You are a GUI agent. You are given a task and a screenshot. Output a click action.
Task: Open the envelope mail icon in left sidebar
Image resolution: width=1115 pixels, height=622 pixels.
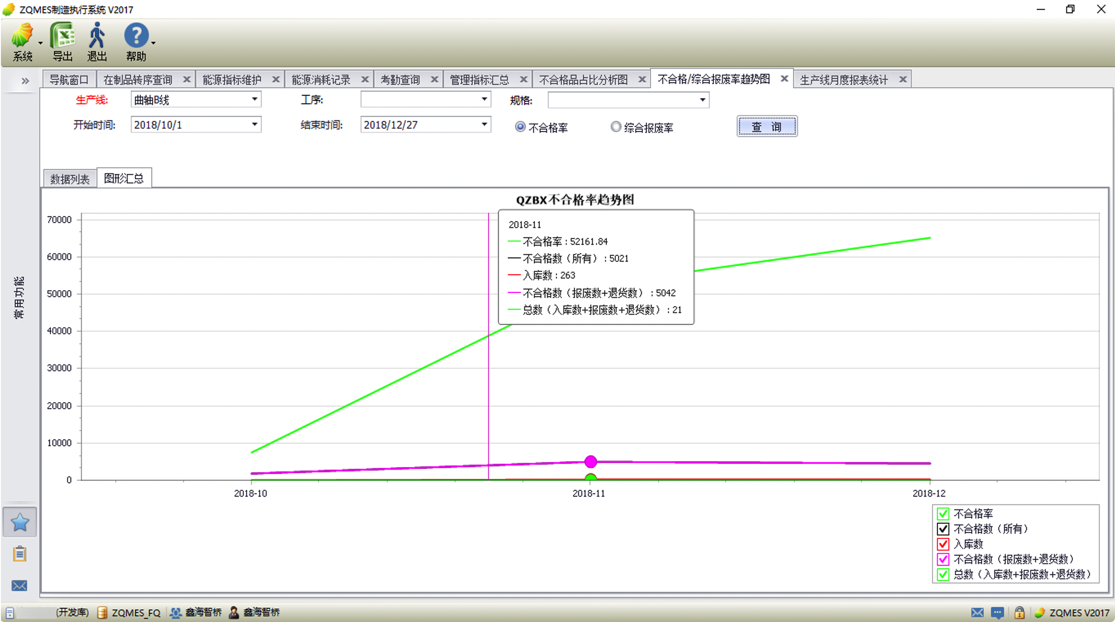19,586
